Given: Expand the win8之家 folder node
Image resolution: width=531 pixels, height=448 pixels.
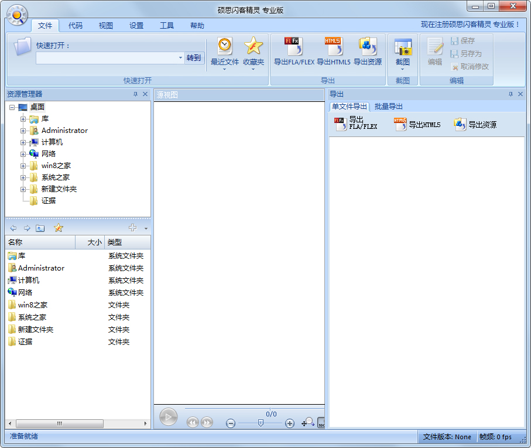Looking at the screenshot, I should [x=23, y=166].
